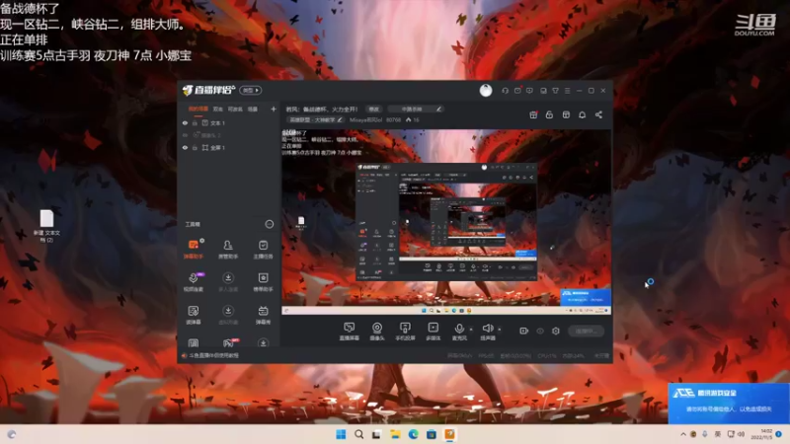Select the 文本 1 source row
The height and width of the screenshot is (444, 790).
[x=229, y=123]
